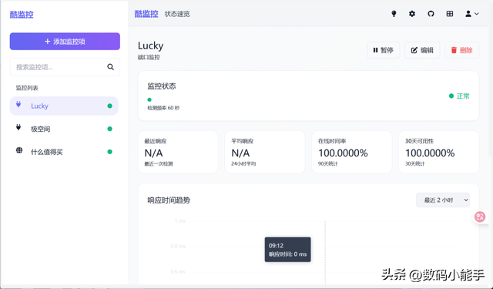The image size is (493, 289).
Task: Click the 检测频率 60 秒 text
Action: click(163, 108)
